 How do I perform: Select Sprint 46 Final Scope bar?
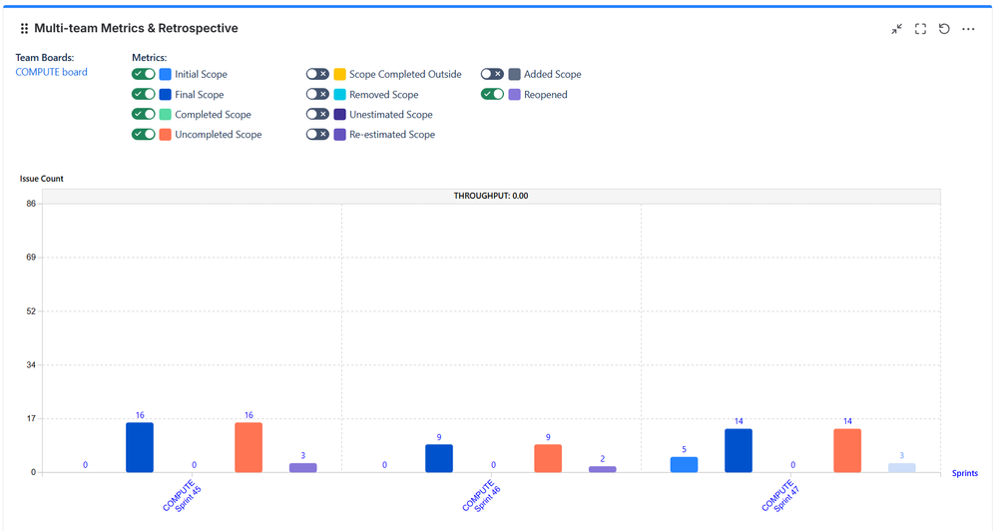[x=439, y=458]
